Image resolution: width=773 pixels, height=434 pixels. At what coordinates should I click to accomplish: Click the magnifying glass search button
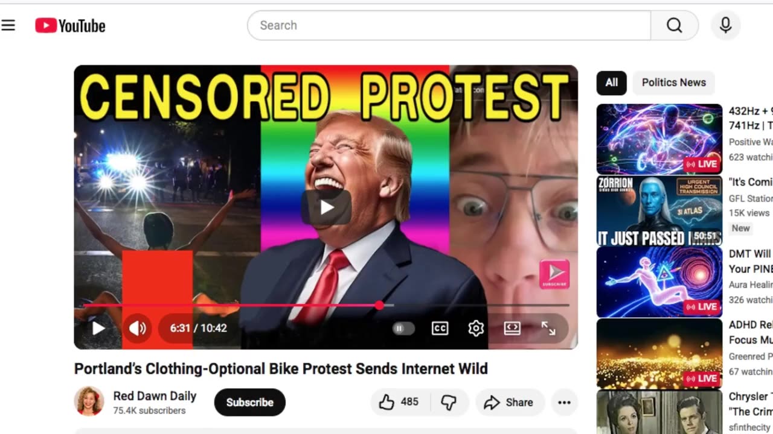[x=675, y=25]
